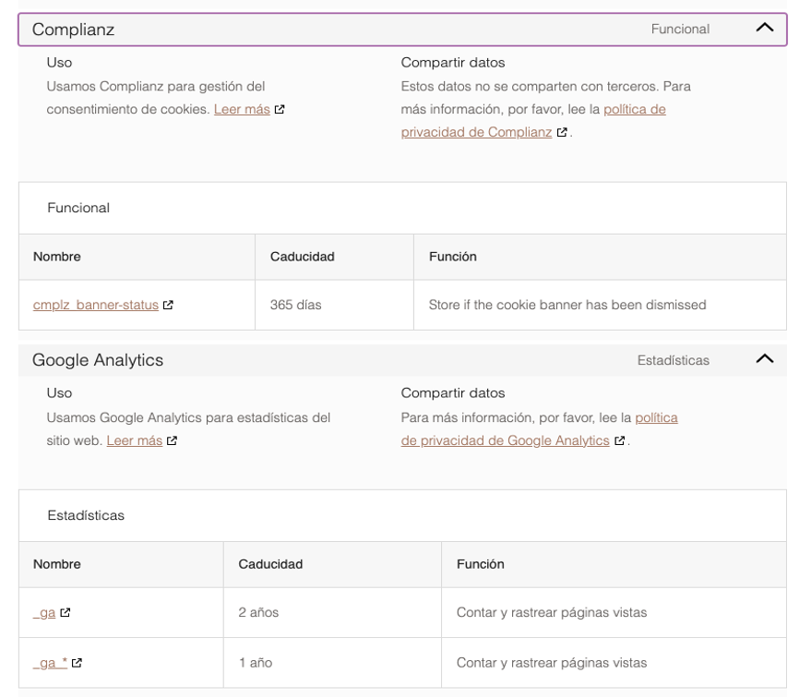The height and width of the screenshot is (698, 811).
Task: Collapse the Complianz section with its chevron
Action: pyautogui.click(x=764, y=29)
